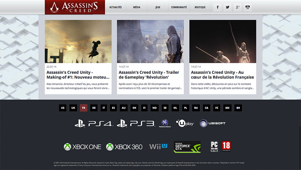The image size is (301, 170).
Task: Click the Wii U logo
Action: (x=159, y=147)
